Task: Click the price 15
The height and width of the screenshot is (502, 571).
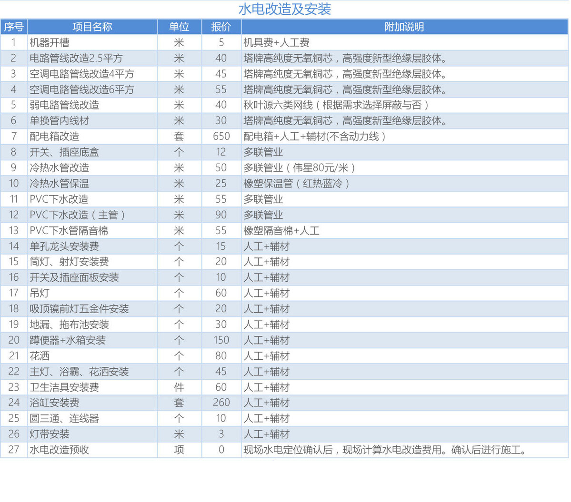Action: coord(221,246)
